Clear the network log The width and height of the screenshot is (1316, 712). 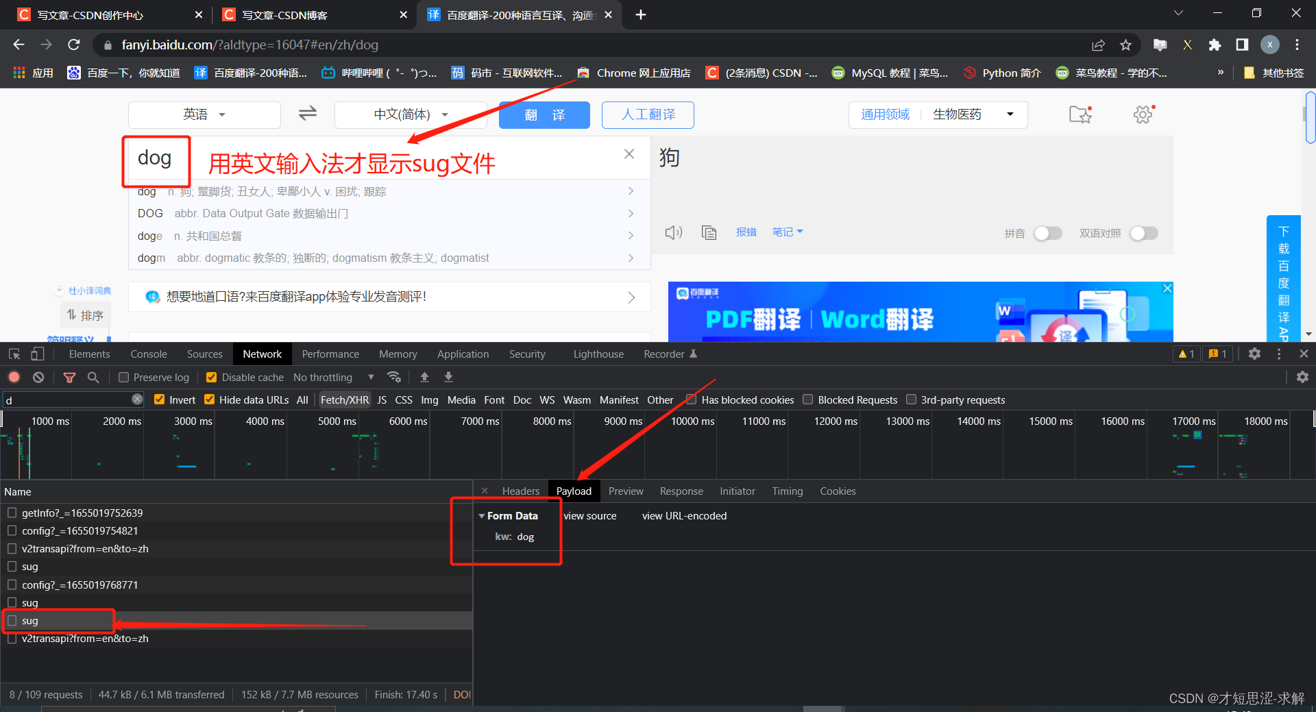[x=38, y=378]
